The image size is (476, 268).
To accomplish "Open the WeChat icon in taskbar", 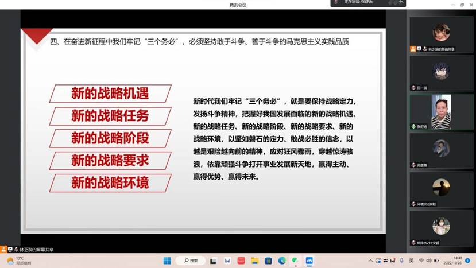I will coord(296,261).
